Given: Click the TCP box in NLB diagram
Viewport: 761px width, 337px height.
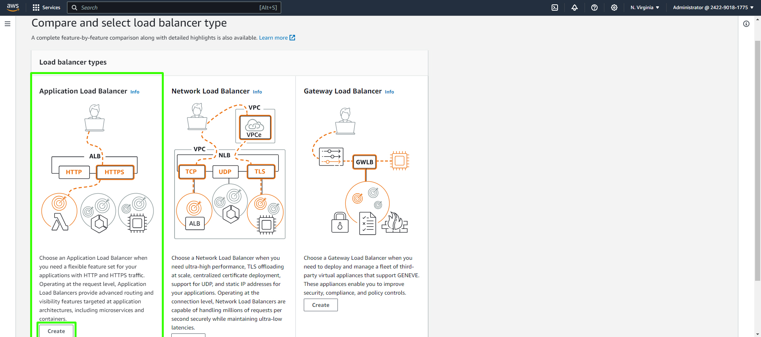Looking at the screenshot, I should [192, 171].
